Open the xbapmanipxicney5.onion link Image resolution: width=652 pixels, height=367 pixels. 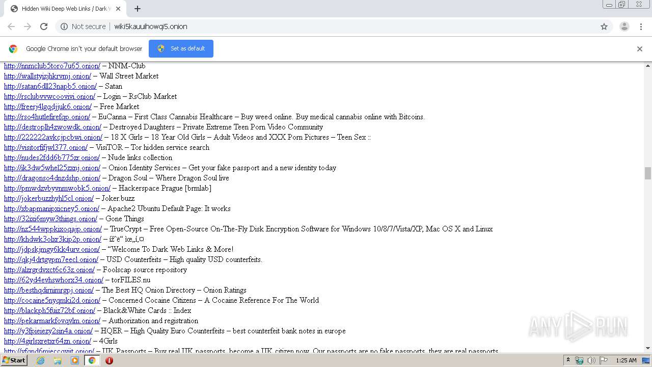51,208
